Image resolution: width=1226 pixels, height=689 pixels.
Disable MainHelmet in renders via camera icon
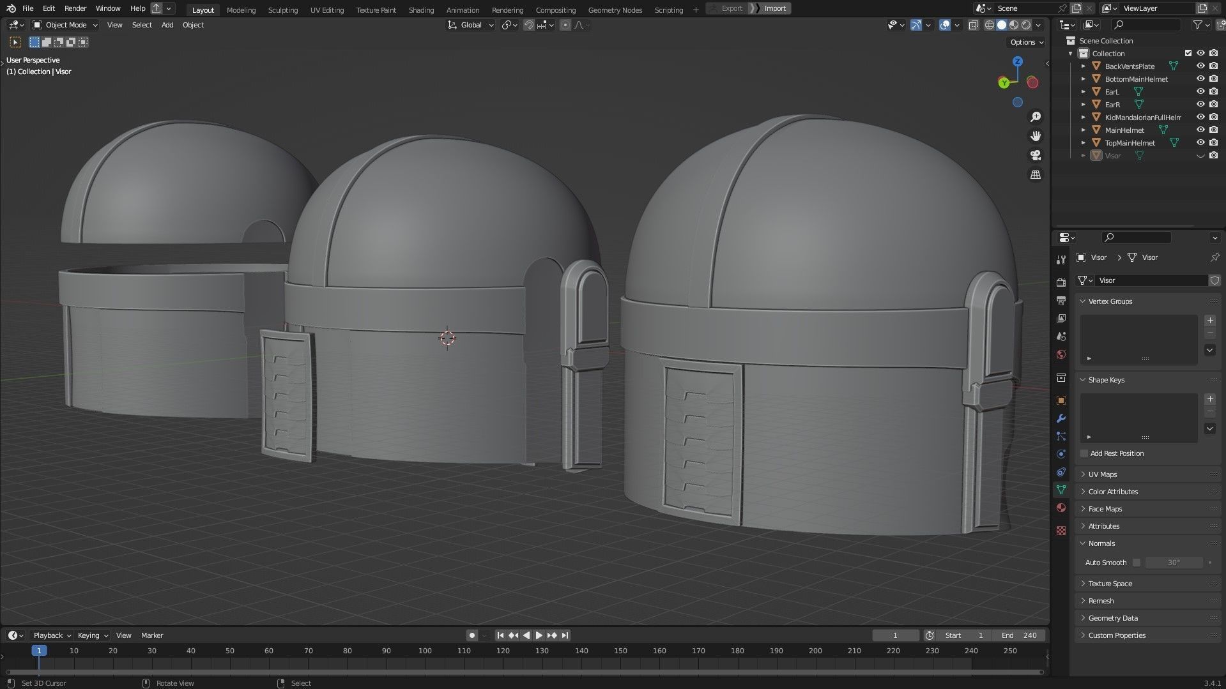pos(1213,130)
